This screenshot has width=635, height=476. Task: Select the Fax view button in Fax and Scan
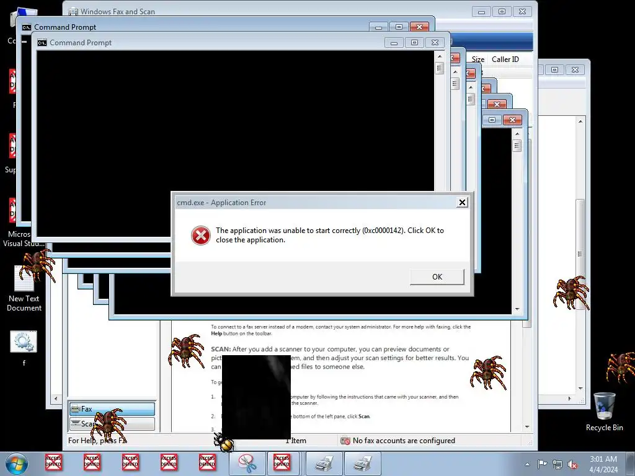point(112,409)
